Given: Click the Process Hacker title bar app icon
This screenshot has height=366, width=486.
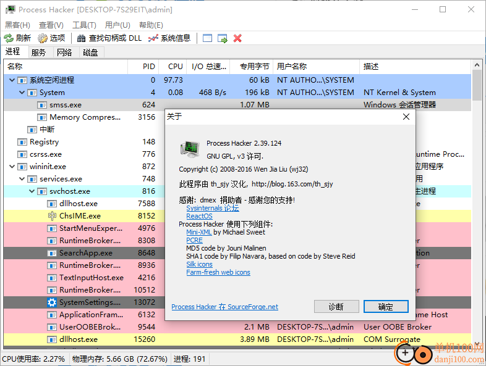Looking at the screenshot, I should coord(11,10).
